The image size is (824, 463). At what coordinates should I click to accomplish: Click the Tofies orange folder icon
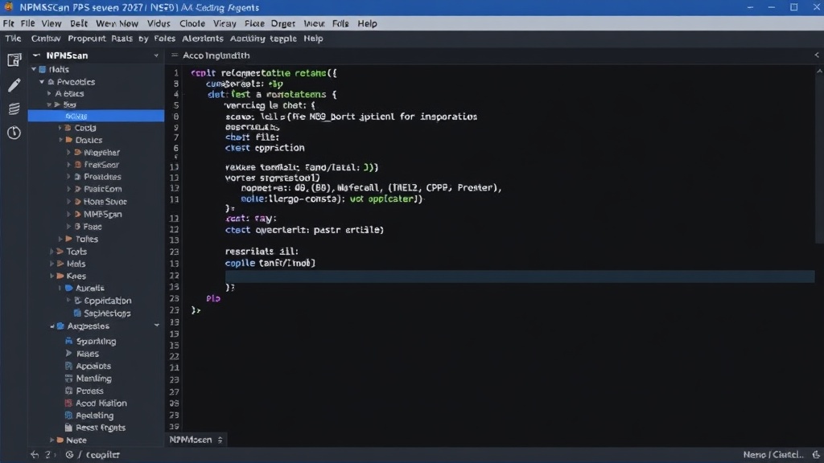[x=69, y=239]
